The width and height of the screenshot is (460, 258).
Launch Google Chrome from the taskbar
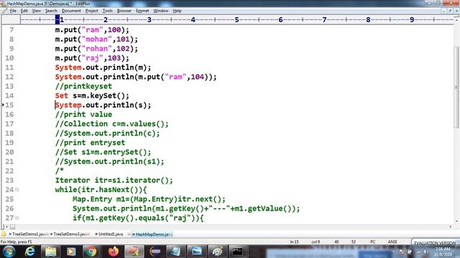point(91,252)
